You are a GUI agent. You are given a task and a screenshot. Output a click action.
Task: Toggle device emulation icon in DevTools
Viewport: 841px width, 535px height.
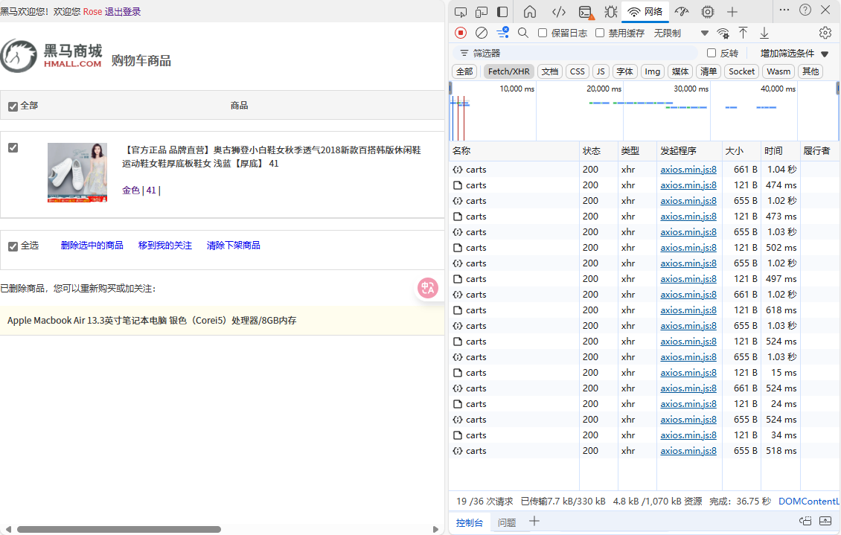(482, 12)
